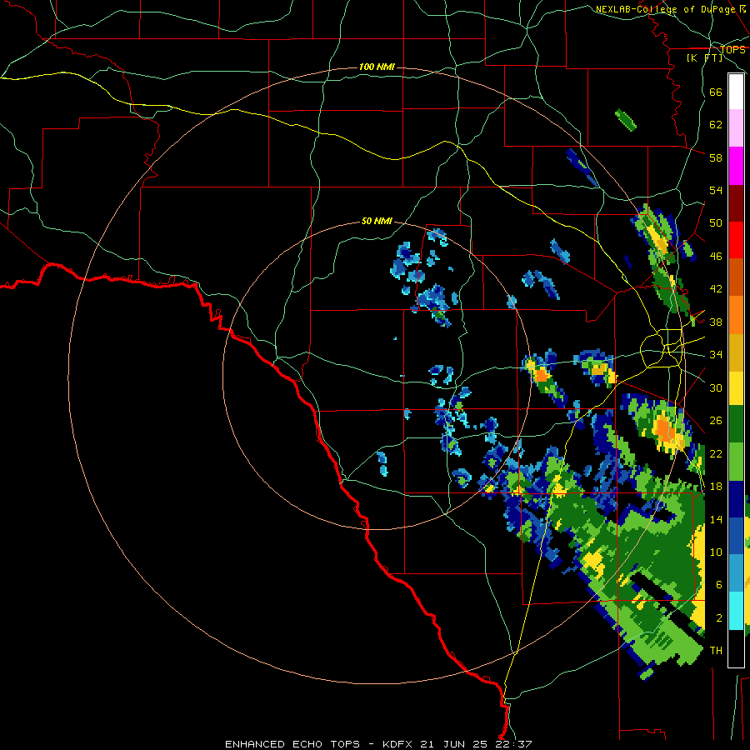Click the magenta legend swatch

pos(736,166)
